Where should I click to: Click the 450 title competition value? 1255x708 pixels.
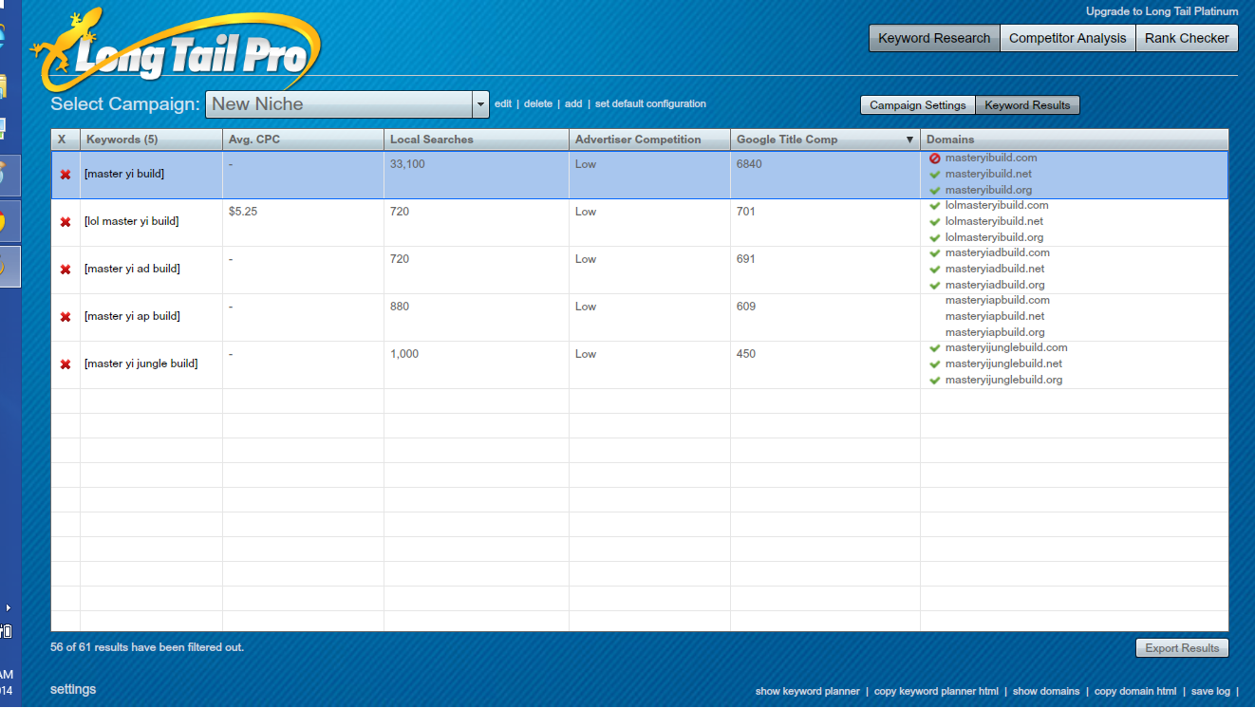coord(746,354)
